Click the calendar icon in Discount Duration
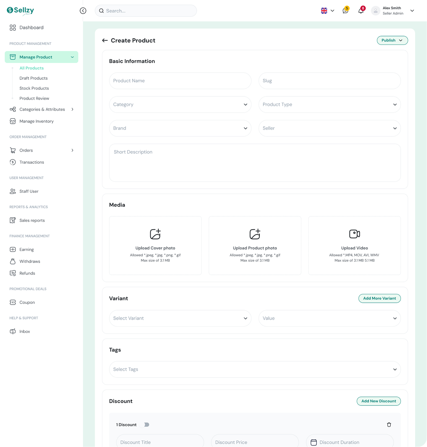427x447 pixels. click(314, 442)
